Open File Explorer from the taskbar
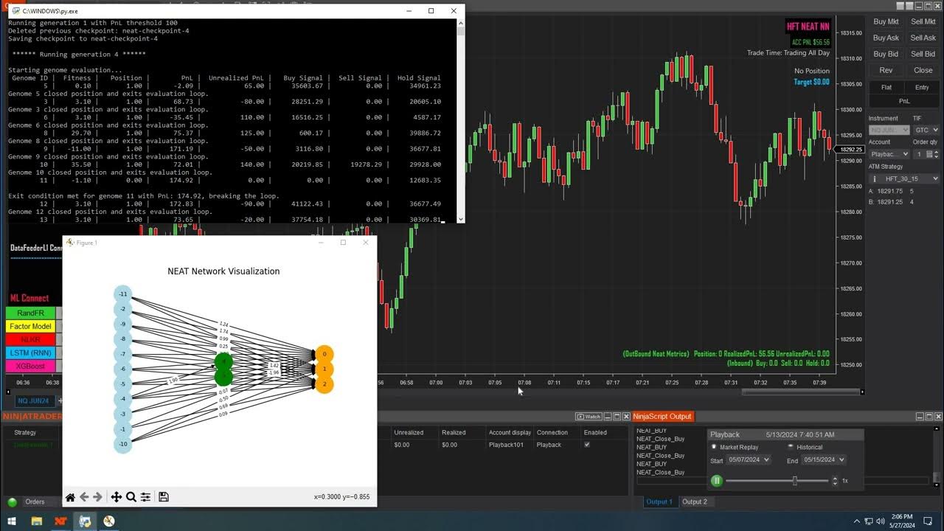This screenshot has width=944, height=531. click(x=37, y=521)
